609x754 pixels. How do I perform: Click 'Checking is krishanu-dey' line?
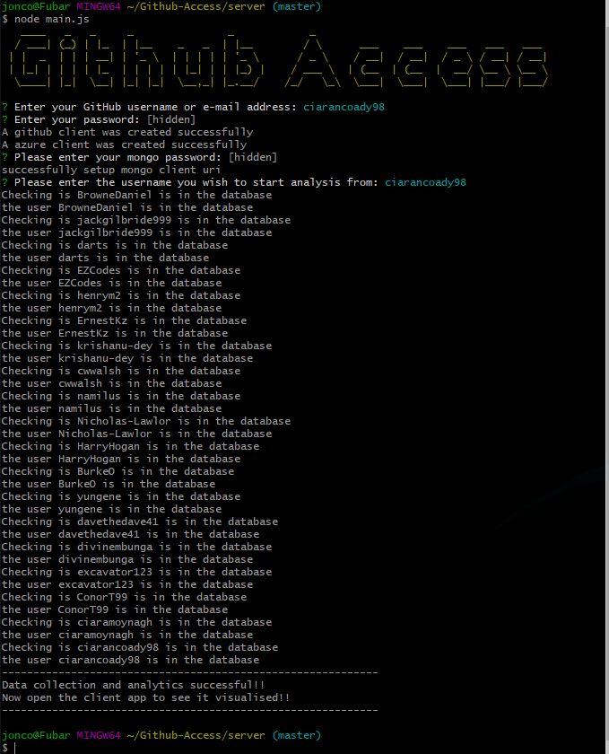[x=137, y=346]
